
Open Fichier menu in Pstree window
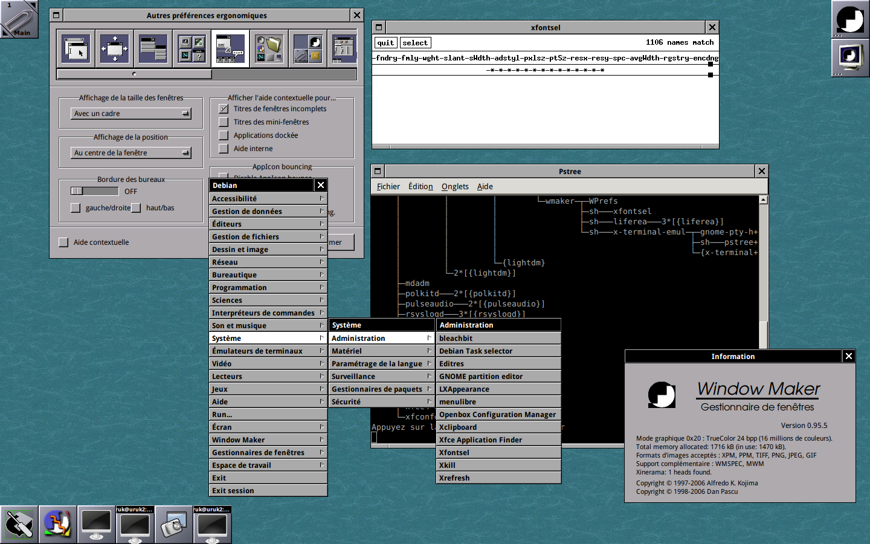click(388, 186)
